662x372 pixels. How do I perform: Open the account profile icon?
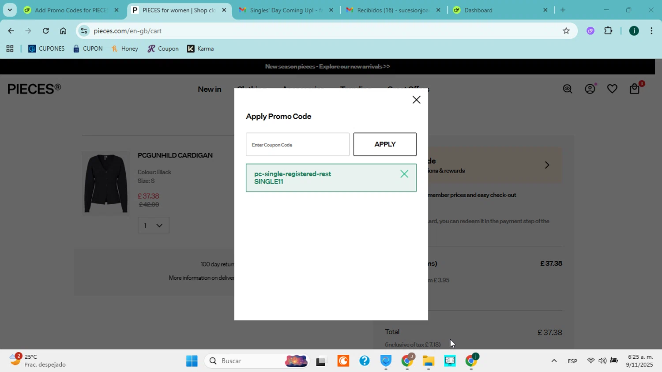[590, 89]
